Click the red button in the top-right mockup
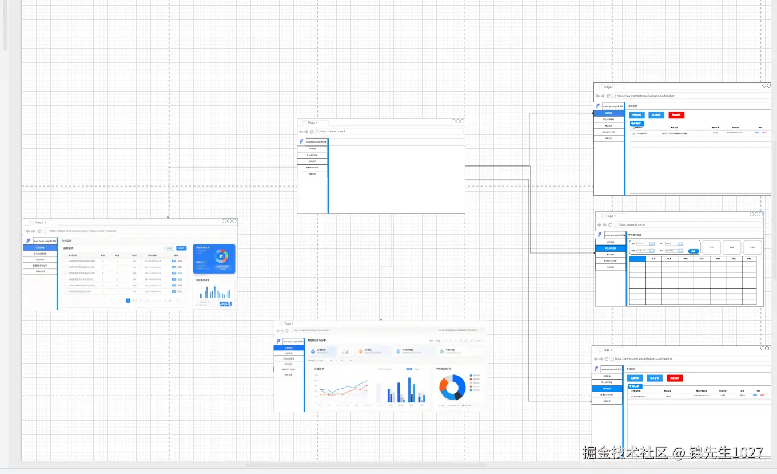This screenshot has width=777, height=474. (675, 115)
